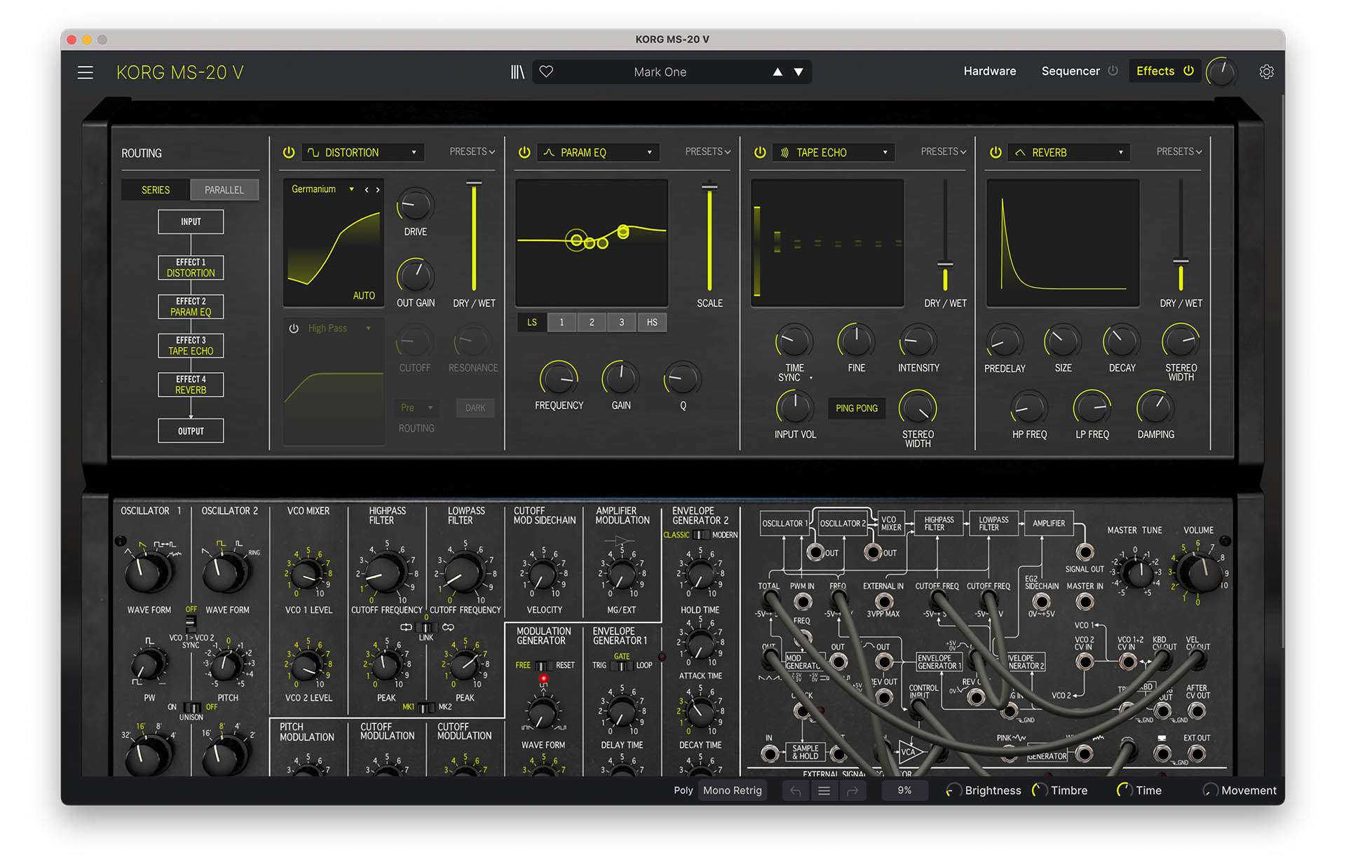Viewport: 1346px width, 862px height.
Task: Expand the Reverb PRESETS dropdown
Action: click(x=1178, y=151)
